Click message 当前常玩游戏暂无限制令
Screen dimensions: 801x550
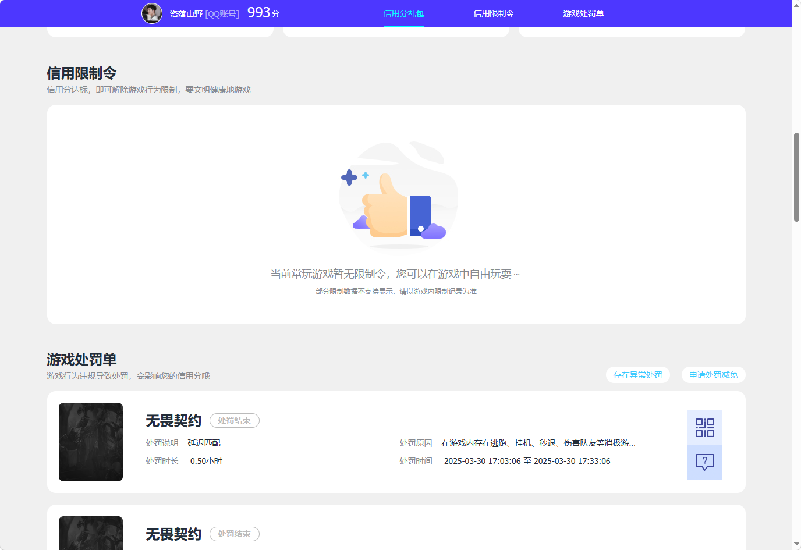(395, 274)
